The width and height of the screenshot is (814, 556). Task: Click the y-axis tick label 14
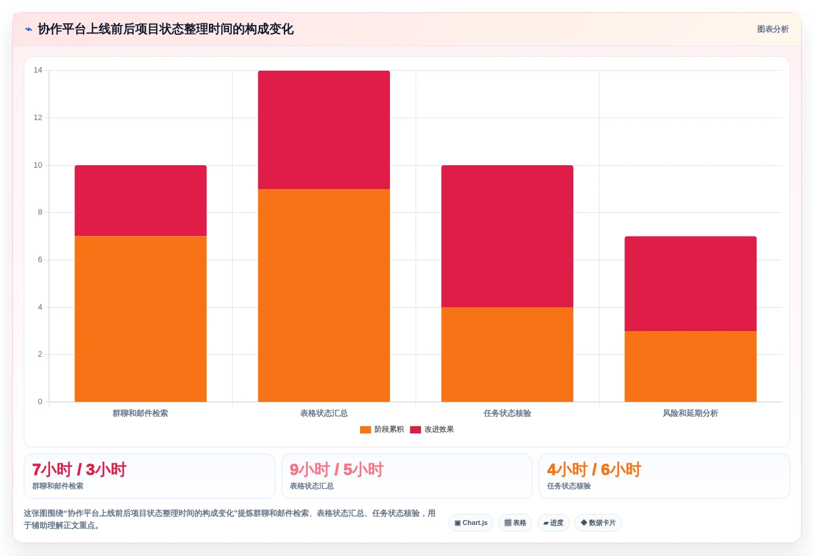(38, 70)
